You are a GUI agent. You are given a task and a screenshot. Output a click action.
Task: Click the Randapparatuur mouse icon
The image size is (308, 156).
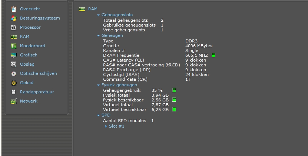[14, 92]
